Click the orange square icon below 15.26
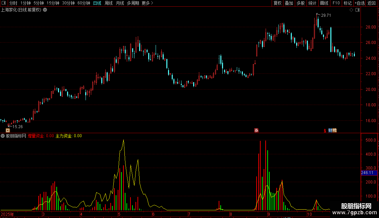Image resolution: width=379 pixels, height=218 pixels. 8,130
